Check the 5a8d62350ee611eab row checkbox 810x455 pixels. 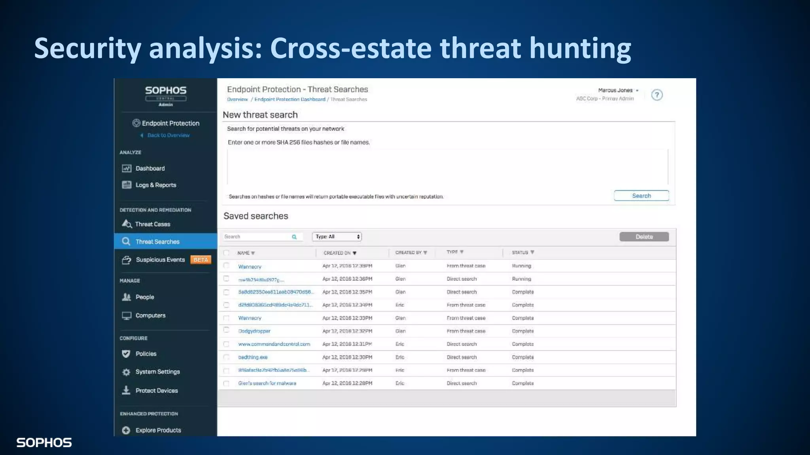click(x=226, y=292)
